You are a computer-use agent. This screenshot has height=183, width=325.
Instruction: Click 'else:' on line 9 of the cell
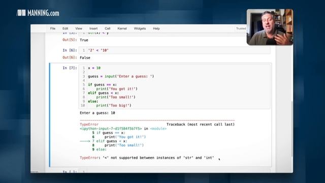[x=93, y=101]
